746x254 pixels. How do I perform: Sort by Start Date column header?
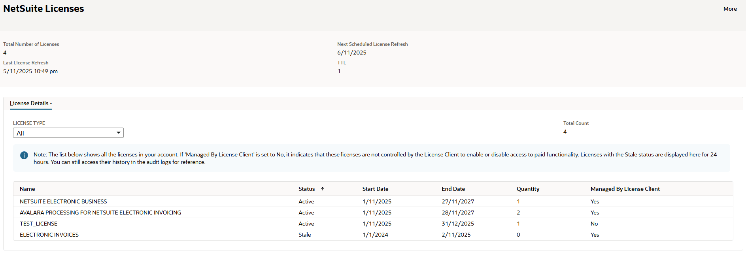pyautogui.click(x=375, y=189)
